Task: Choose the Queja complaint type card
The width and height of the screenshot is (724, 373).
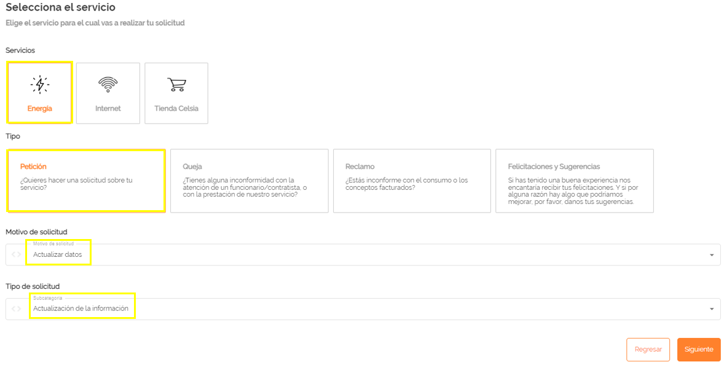Action: 249,181
